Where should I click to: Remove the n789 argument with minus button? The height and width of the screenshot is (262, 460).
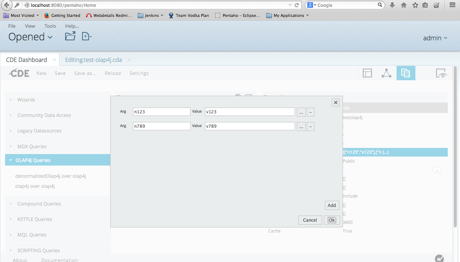[x=311, y=126]
